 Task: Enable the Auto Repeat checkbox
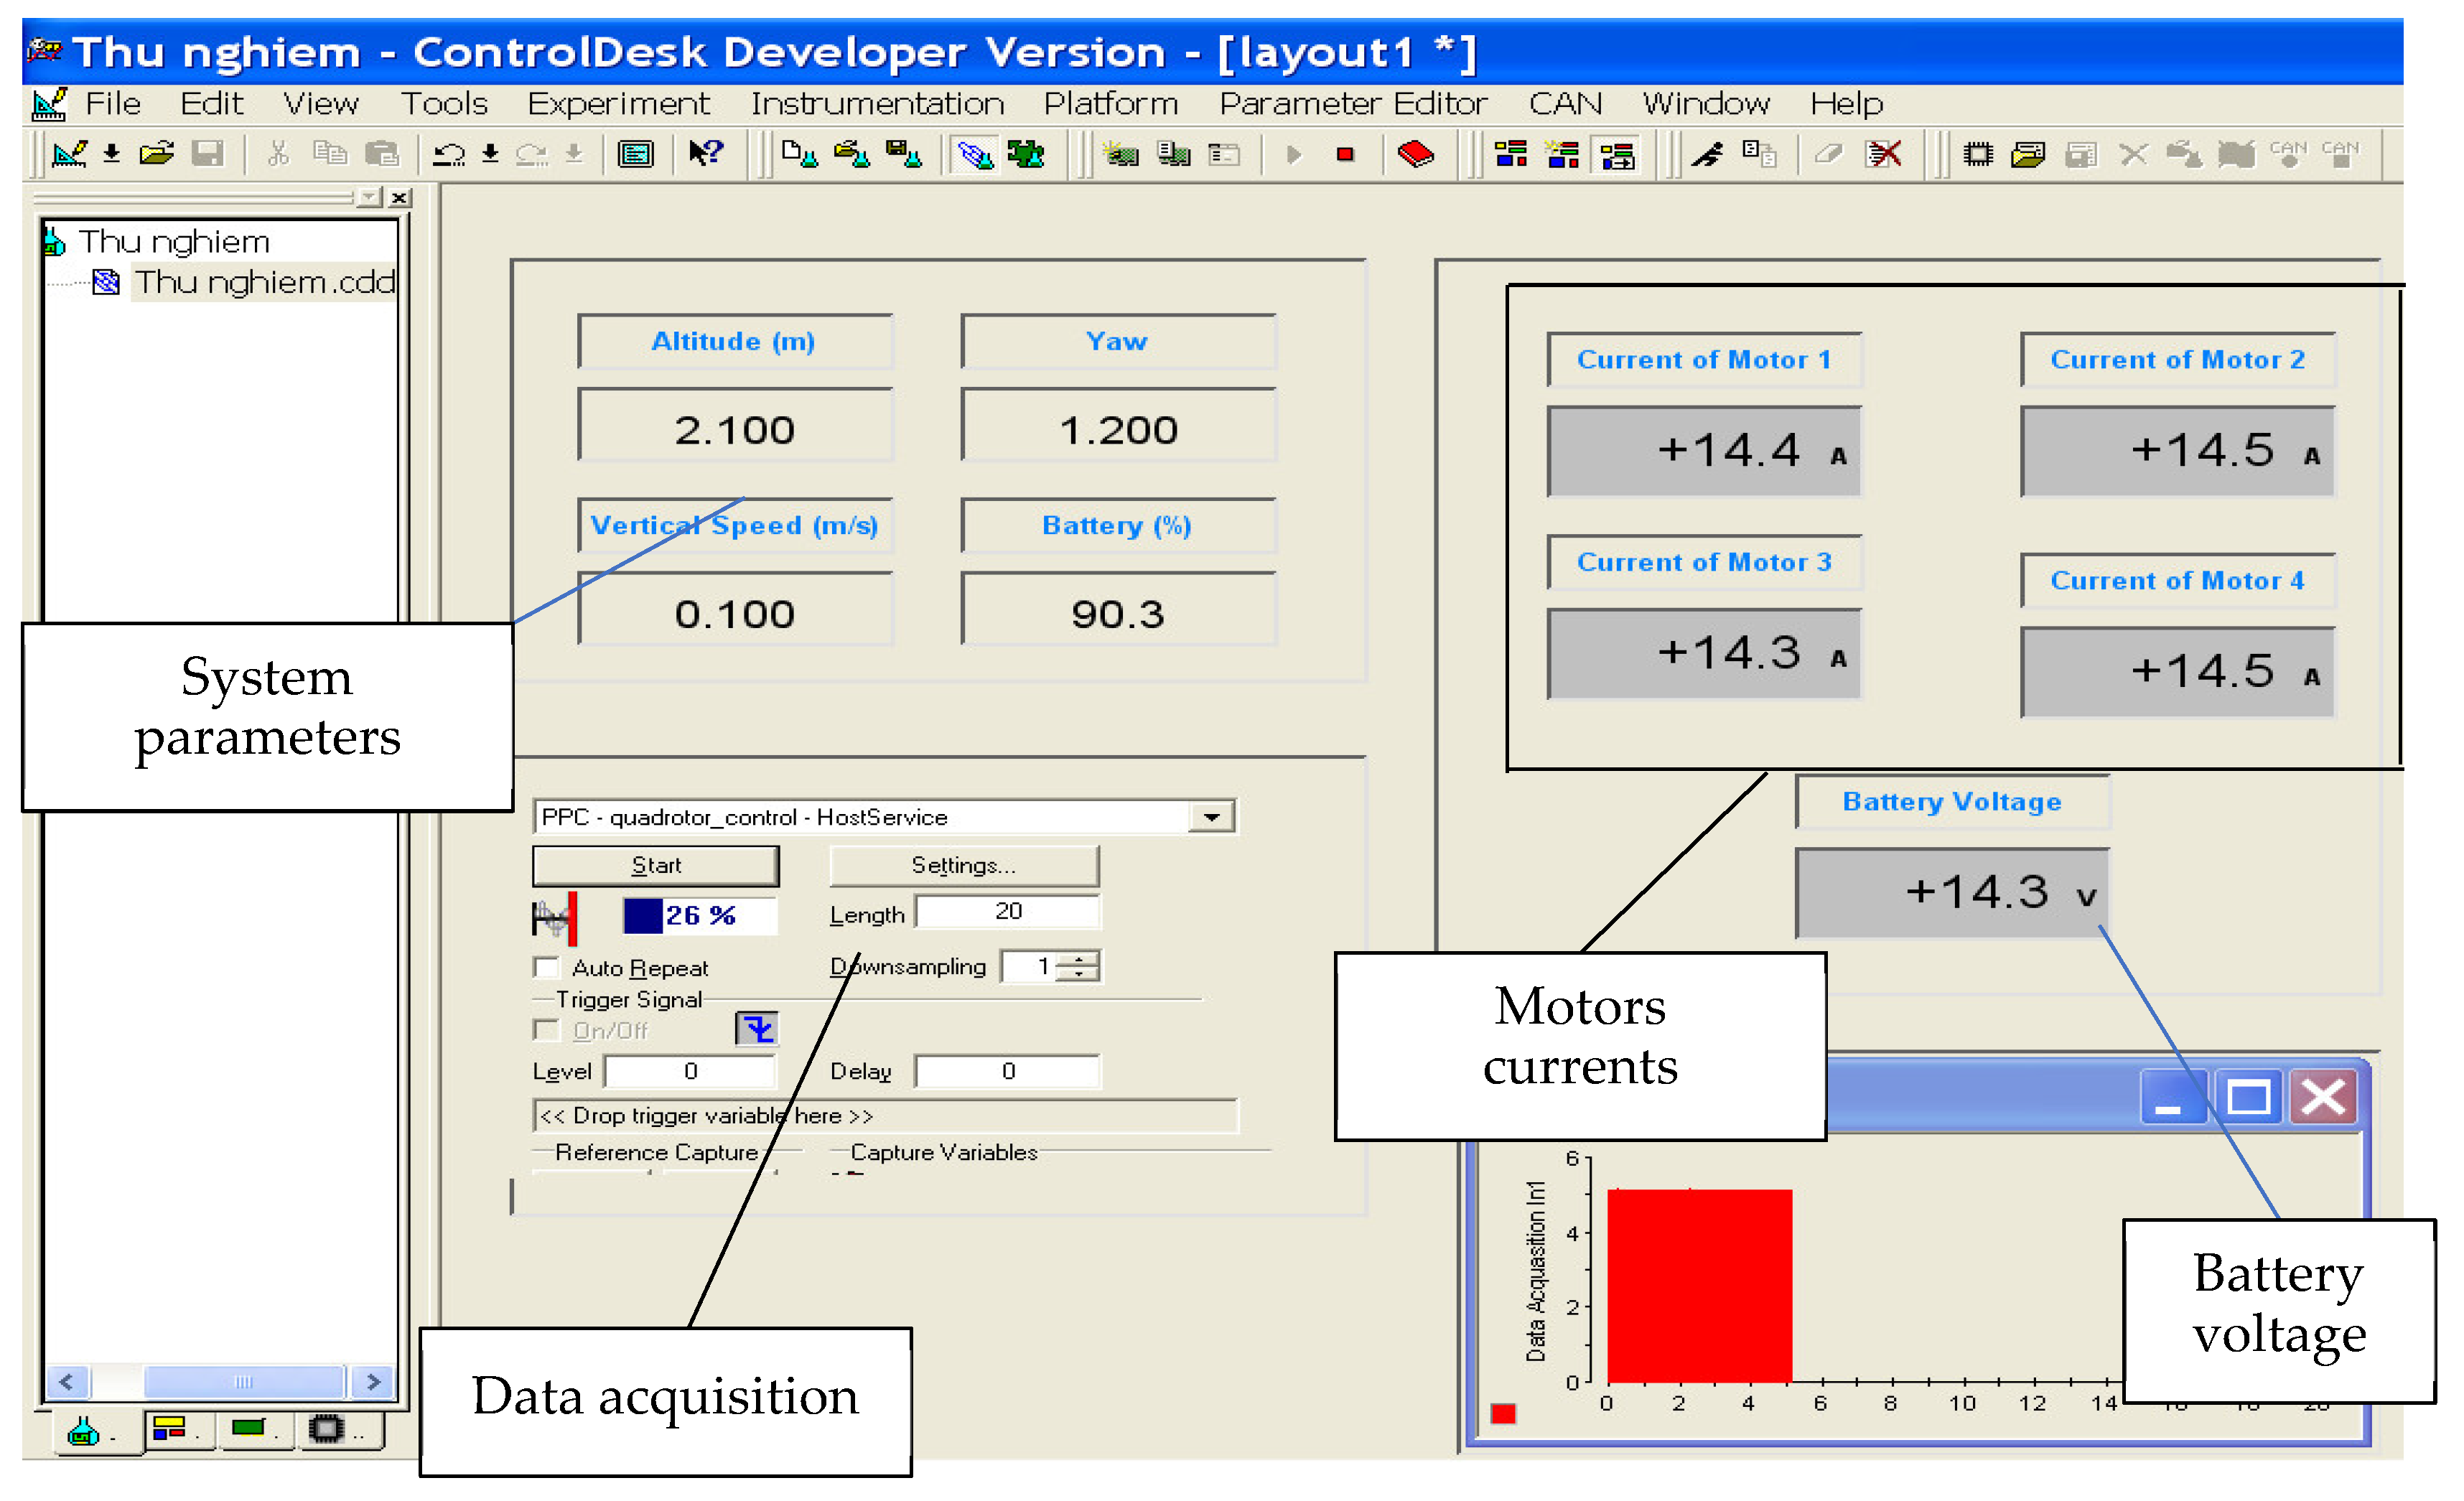click(547, 967)
